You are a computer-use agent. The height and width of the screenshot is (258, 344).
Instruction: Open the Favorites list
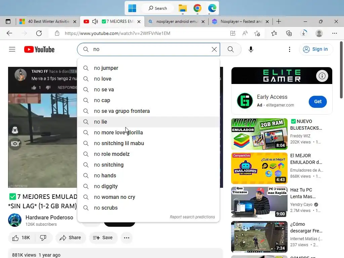pos(274,33)
